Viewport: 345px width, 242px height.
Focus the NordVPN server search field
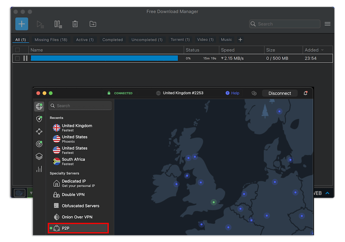coord(80,106)
